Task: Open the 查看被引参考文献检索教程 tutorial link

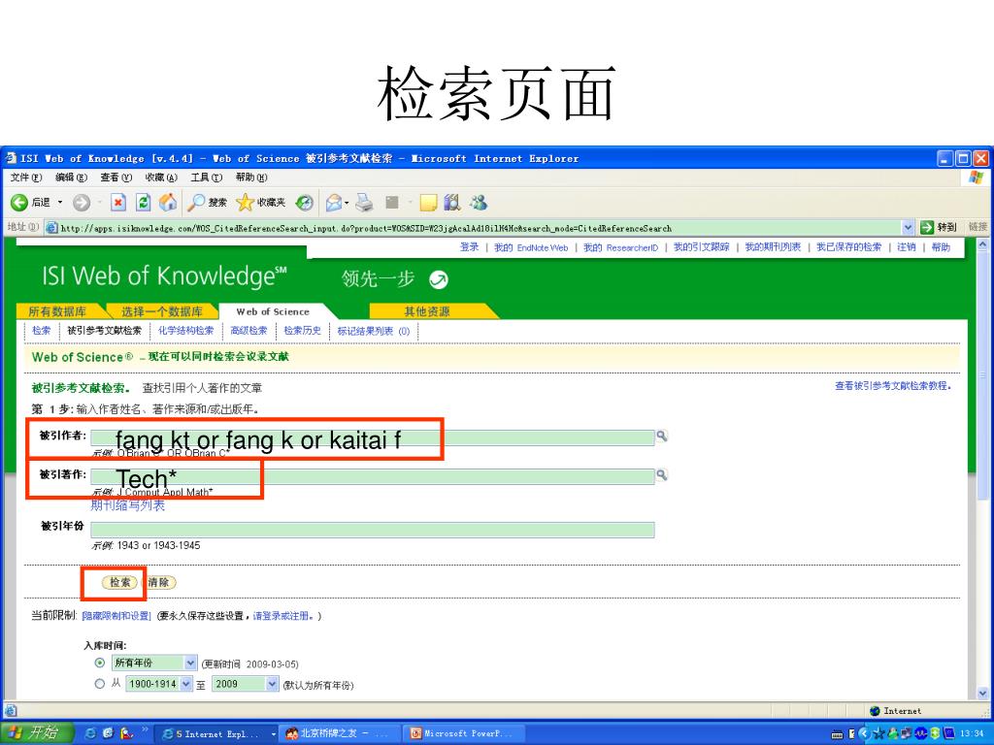Action: [893, 386]
